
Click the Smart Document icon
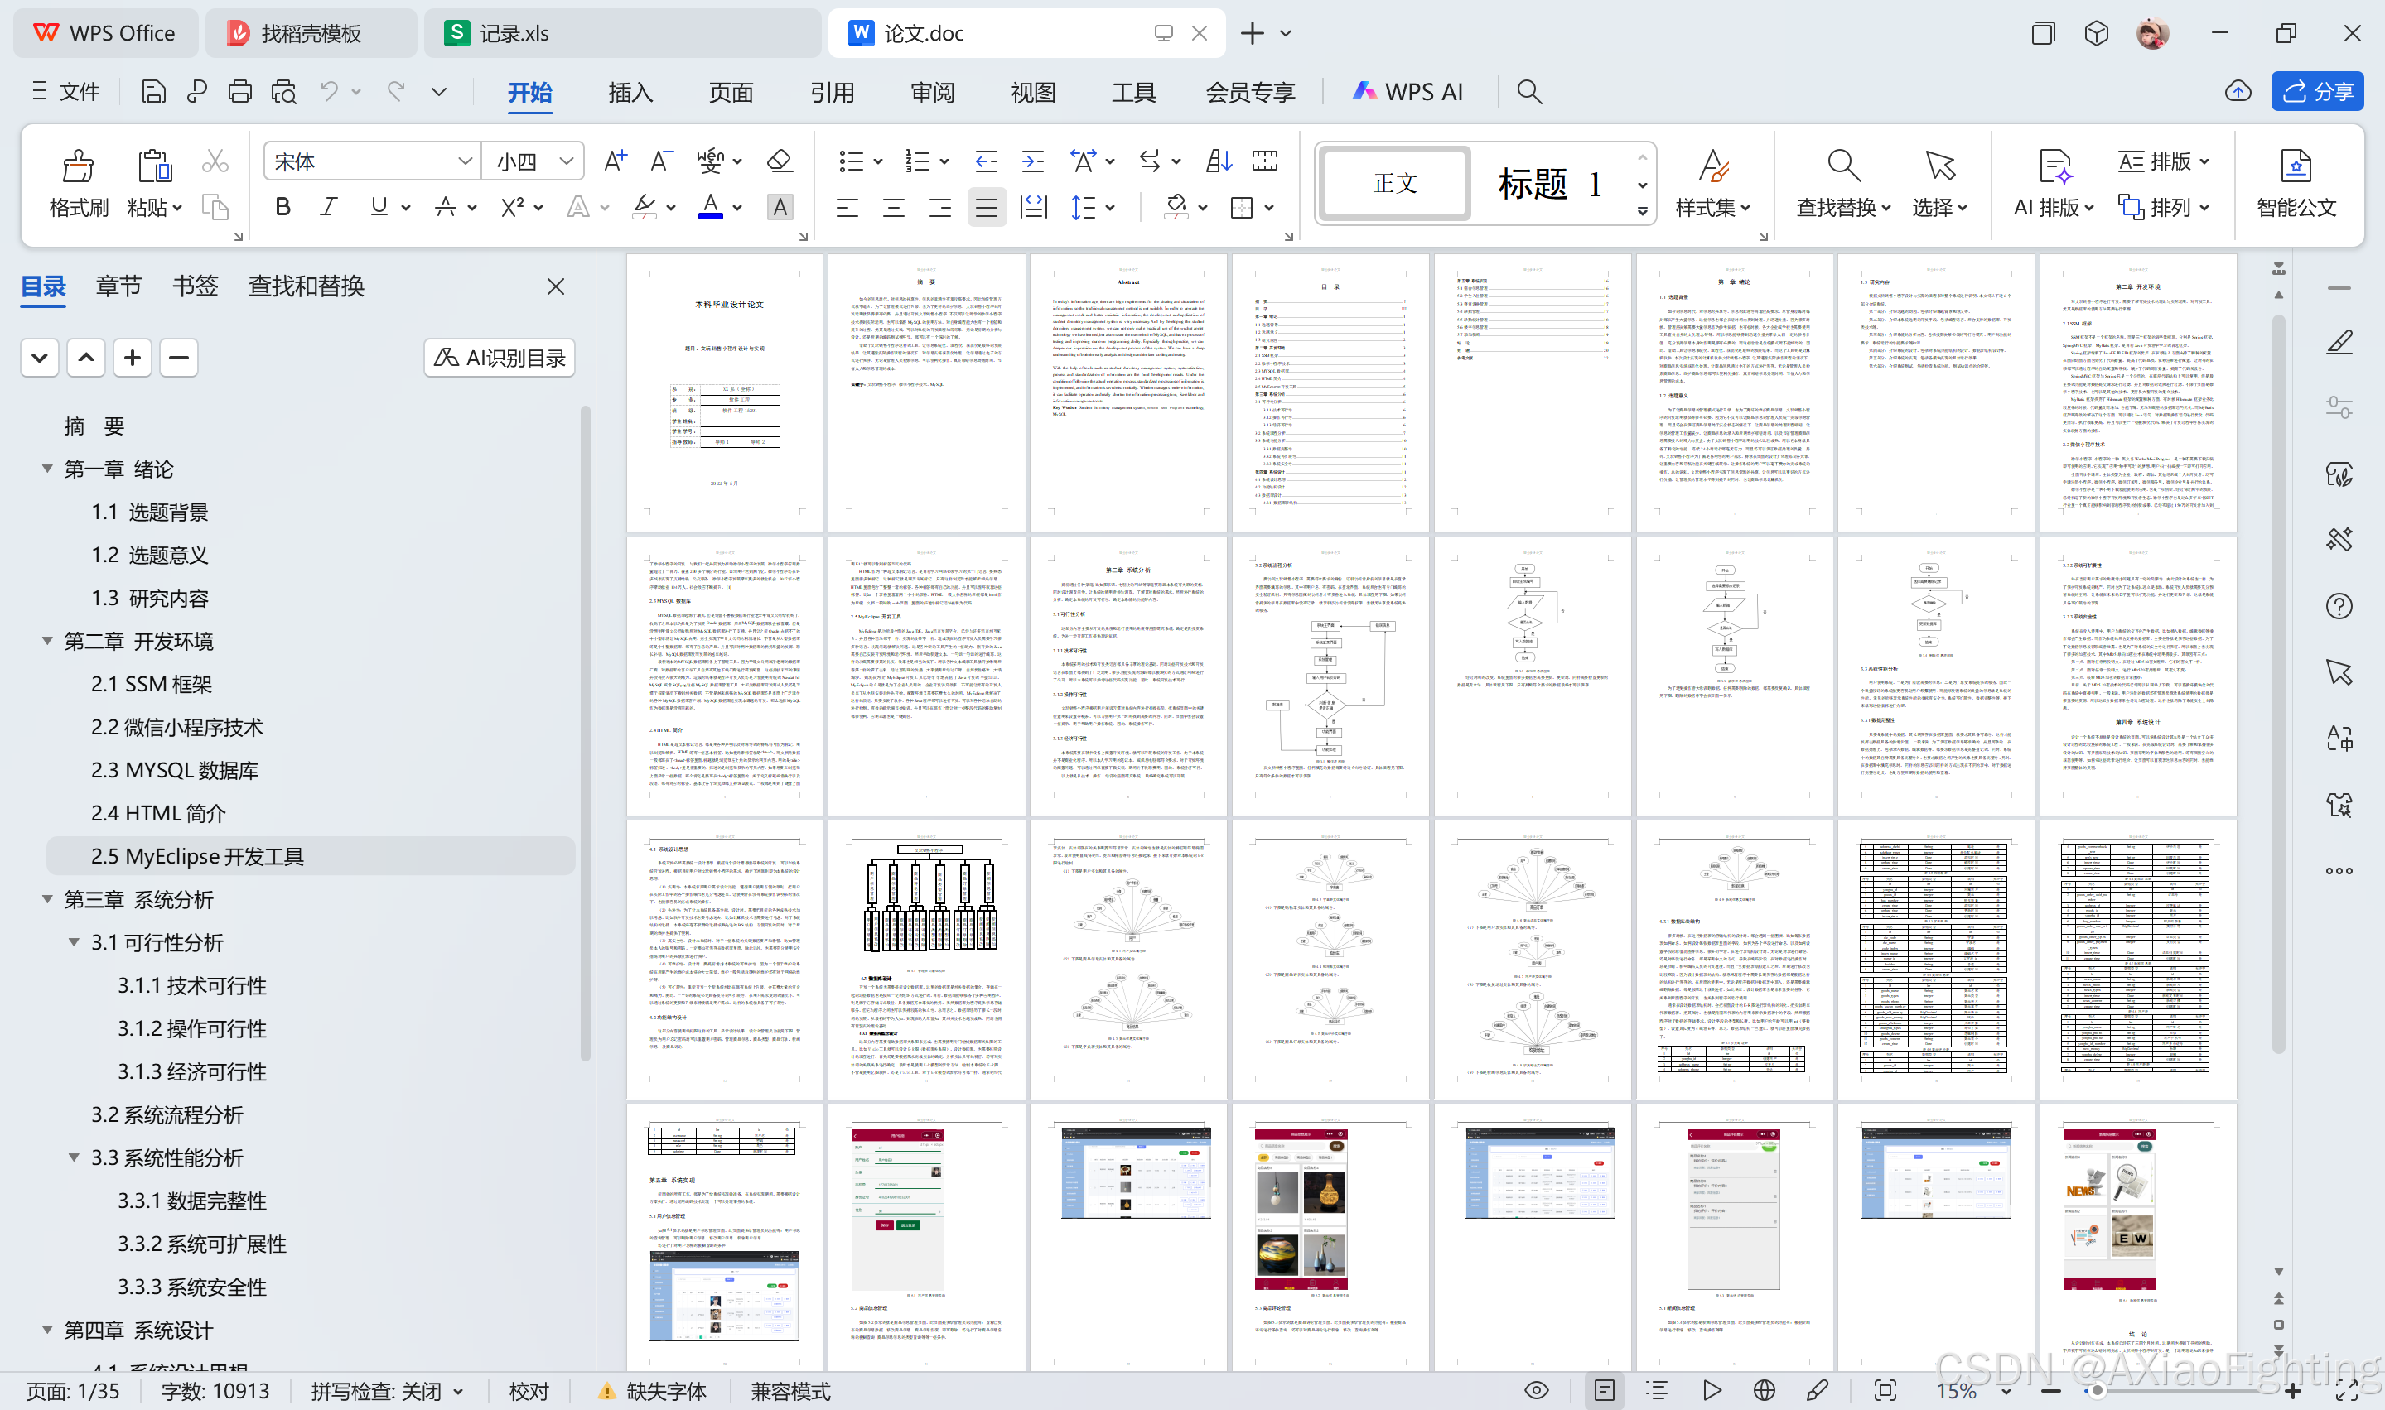[2296, 167]
